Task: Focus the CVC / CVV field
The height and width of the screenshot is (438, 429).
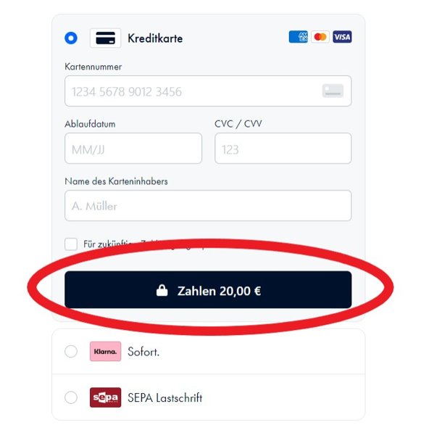Action: point(283,149)
